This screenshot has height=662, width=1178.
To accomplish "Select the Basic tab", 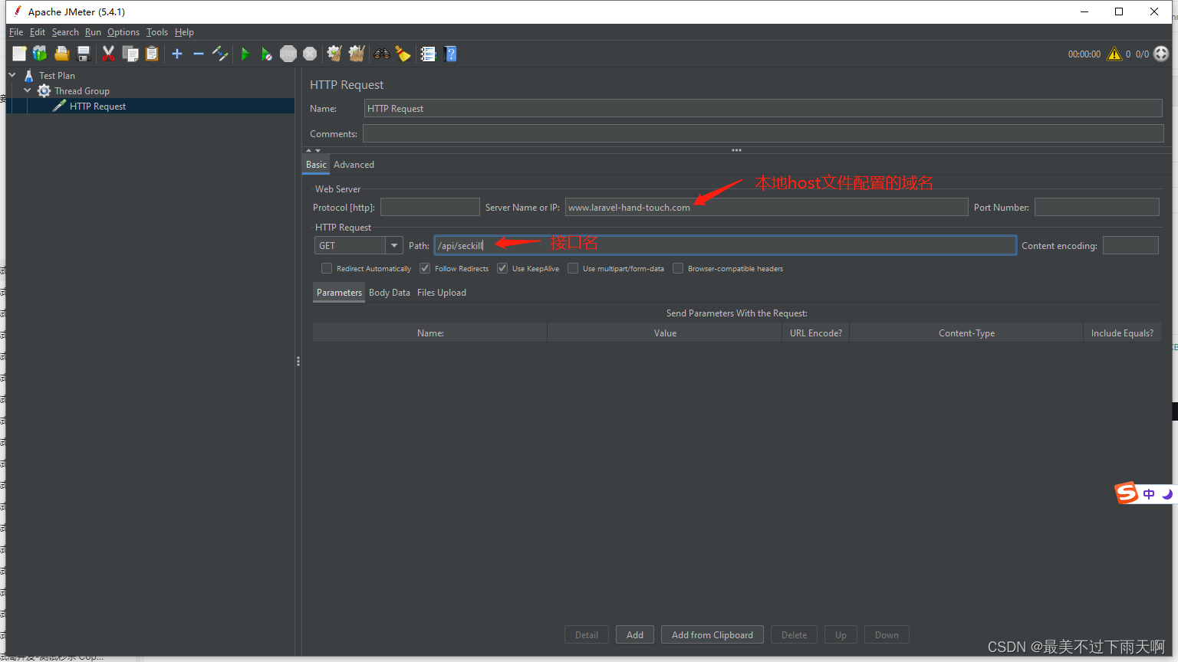I will coord(316,165).
